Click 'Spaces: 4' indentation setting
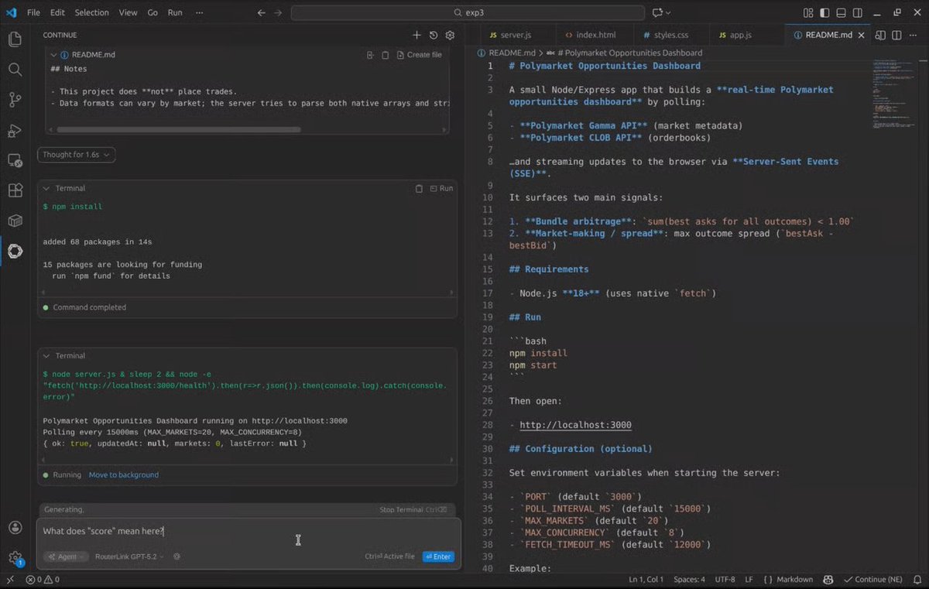The image size is (929, 589). [x=689, y=579]
